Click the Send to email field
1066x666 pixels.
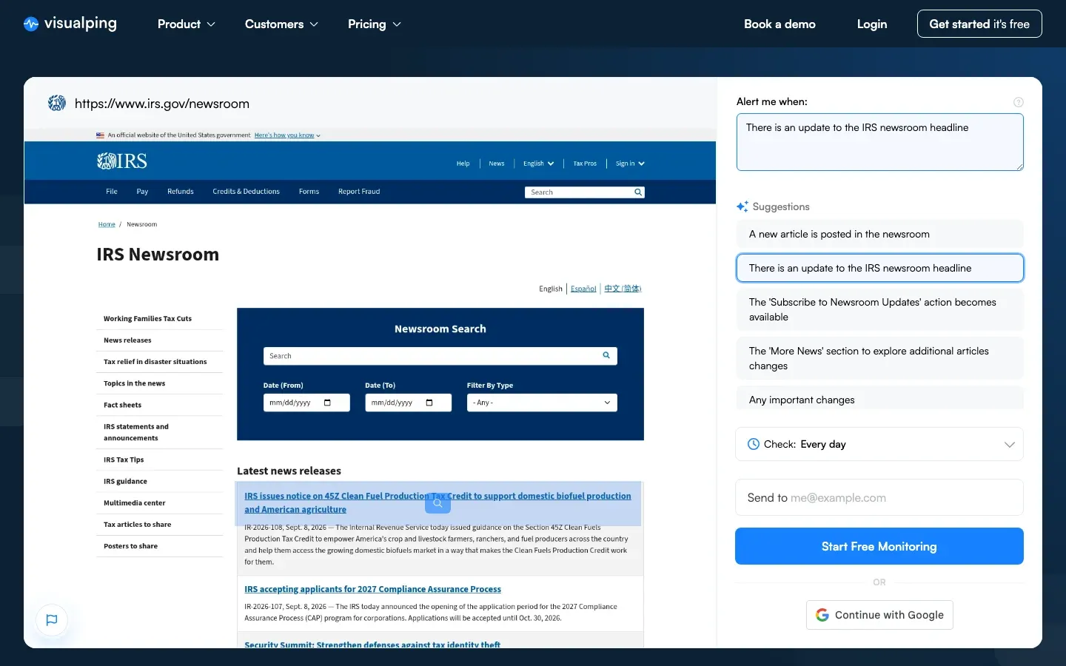(x=879, y=497)
